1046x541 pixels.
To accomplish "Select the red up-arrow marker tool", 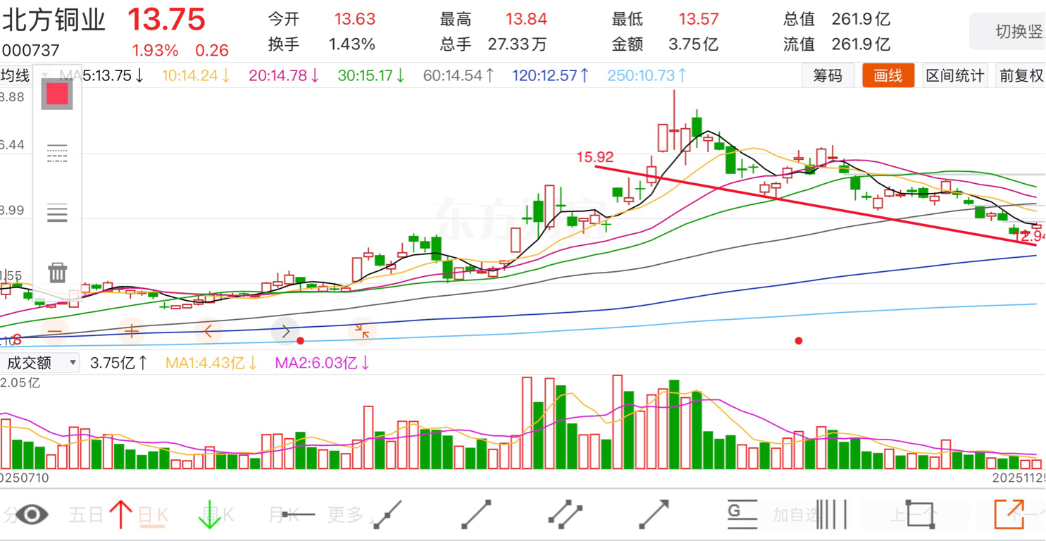I will coord(120,514).
